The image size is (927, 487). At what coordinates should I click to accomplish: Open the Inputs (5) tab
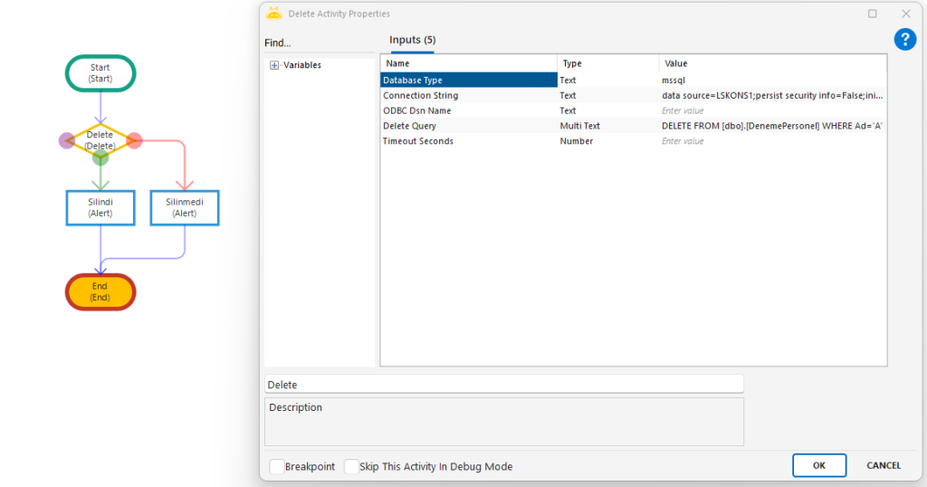[413, 40]
